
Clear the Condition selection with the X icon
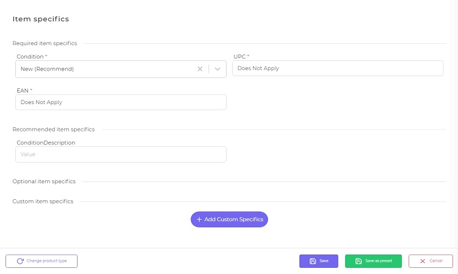point(200,69)
